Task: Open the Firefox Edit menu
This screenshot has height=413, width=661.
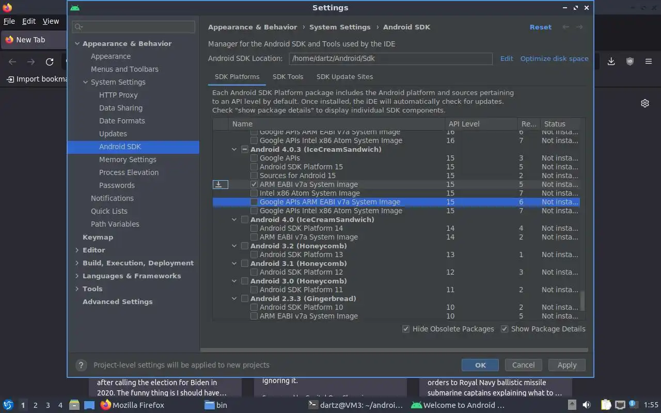Action: (29, 21)
